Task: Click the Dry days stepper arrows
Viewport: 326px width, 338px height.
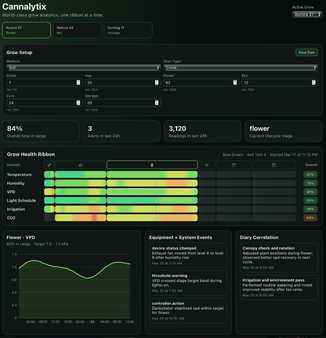Action: pos(314,83)
